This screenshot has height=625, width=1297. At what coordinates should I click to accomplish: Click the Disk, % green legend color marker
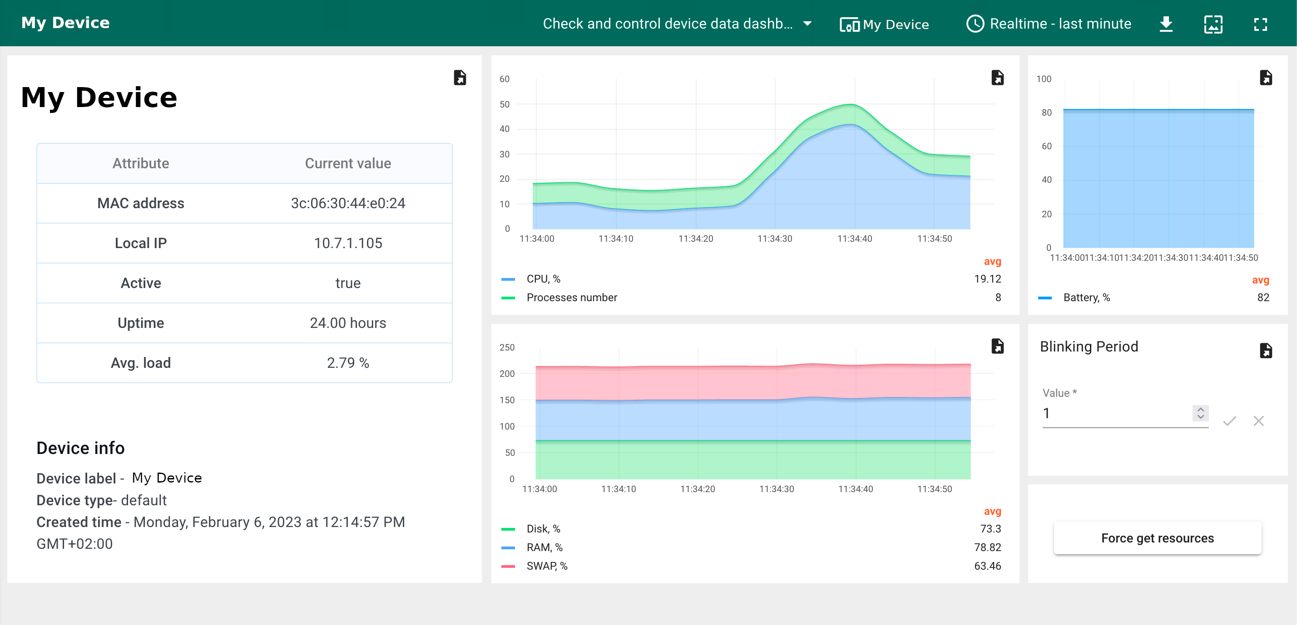click(x=509, y=529)
